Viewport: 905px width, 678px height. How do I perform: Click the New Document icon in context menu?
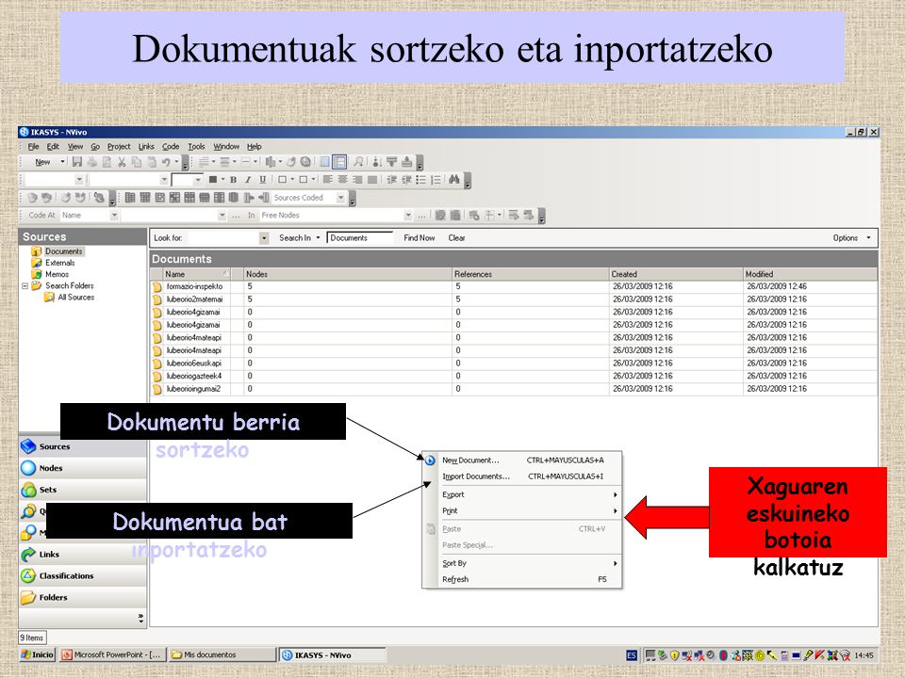click(x=430, y=460)
